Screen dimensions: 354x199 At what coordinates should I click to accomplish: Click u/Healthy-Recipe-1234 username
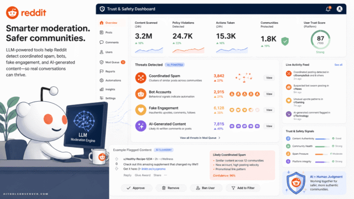[138, 159]
